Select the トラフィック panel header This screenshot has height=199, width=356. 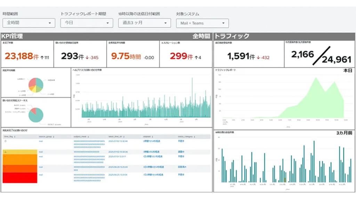[x=284, y=36]
